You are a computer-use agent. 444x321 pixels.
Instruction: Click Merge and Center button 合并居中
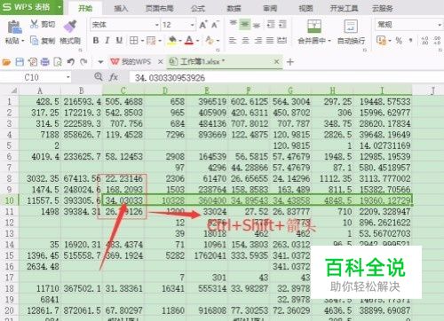pos(314,32)
